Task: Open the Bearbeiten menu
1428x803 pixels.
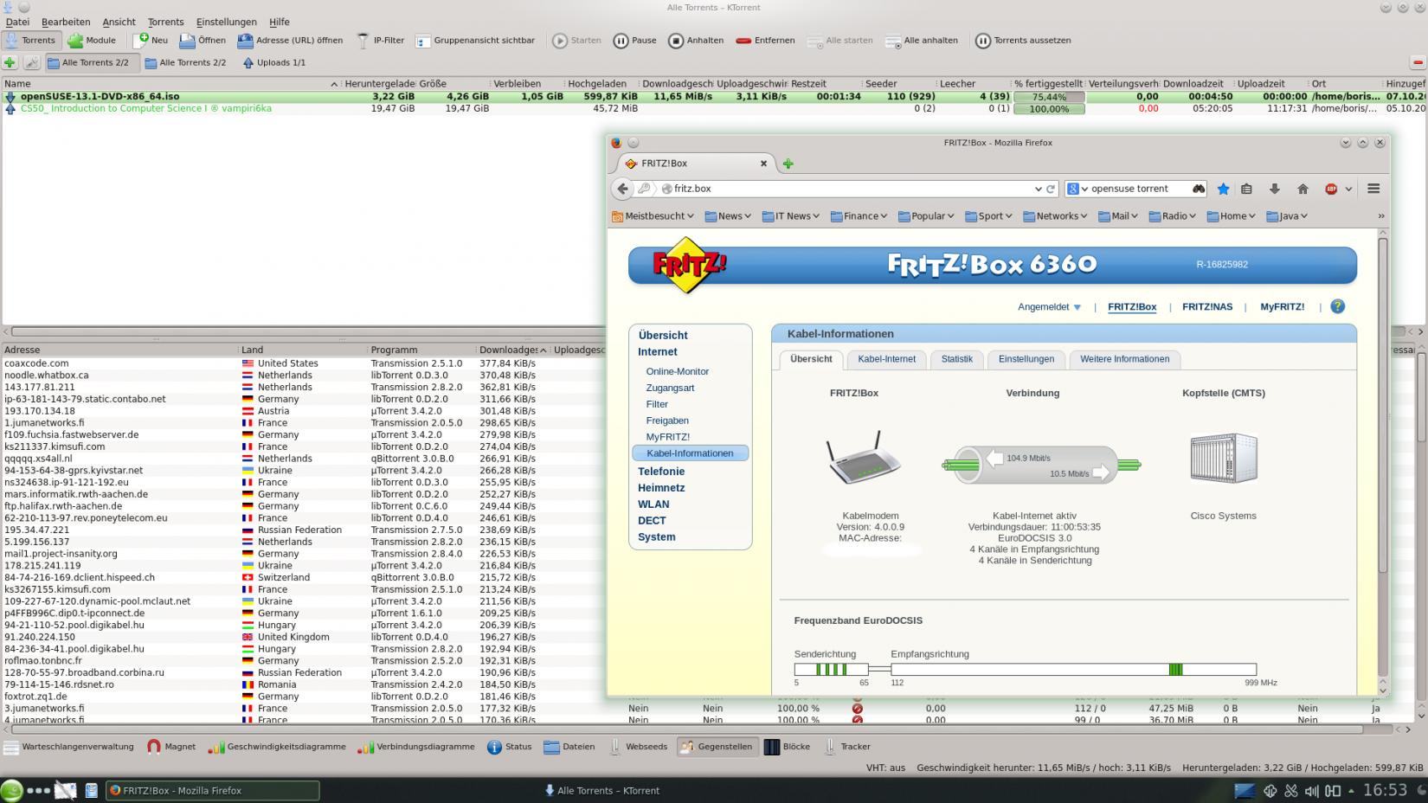Action: [x=66, y=22]
